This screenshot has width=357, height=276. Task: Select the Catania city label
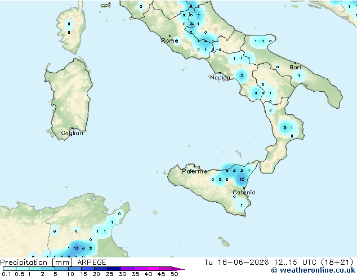click(x=244, y=193)
